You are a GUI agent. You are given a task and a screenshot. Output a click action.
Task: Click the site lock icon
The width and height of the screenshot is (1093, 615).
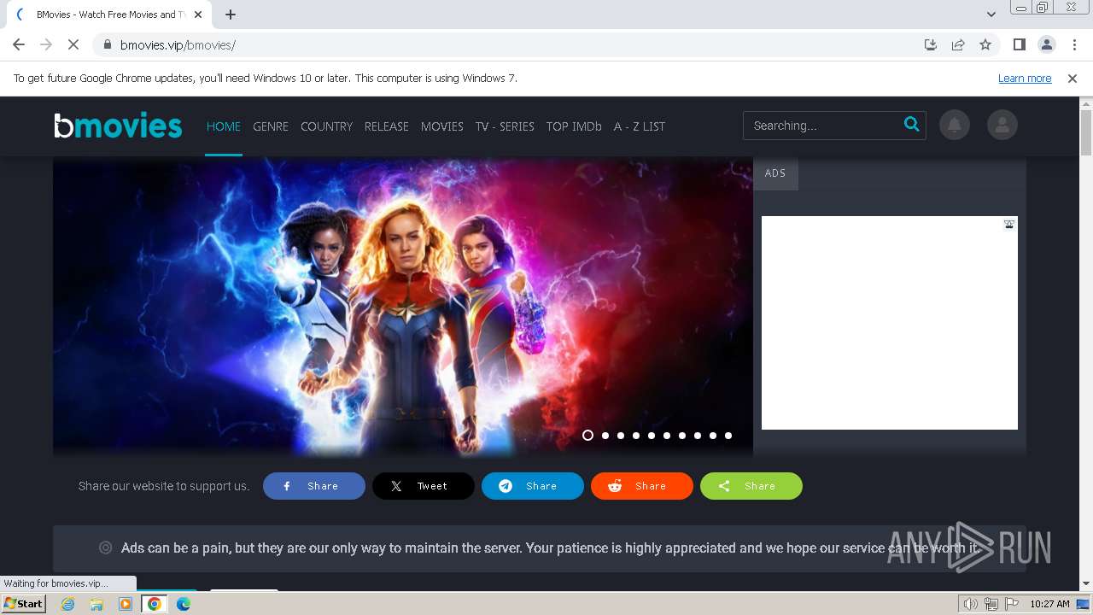(x=107, y=44)
